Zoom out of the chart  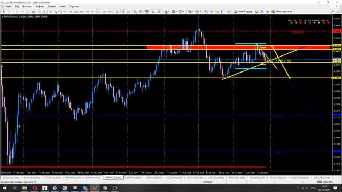point(141,12)
